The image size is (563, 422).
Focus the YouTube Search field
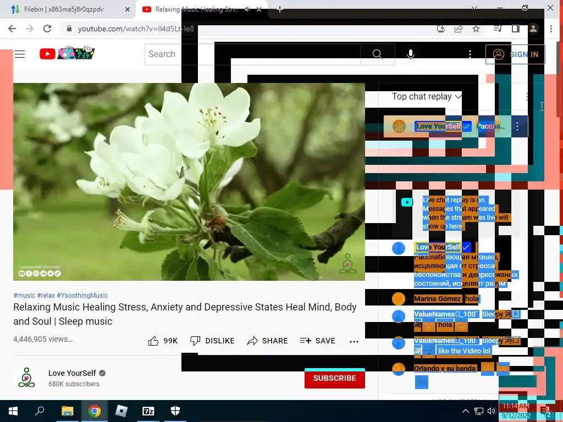[x=252, y=54]
